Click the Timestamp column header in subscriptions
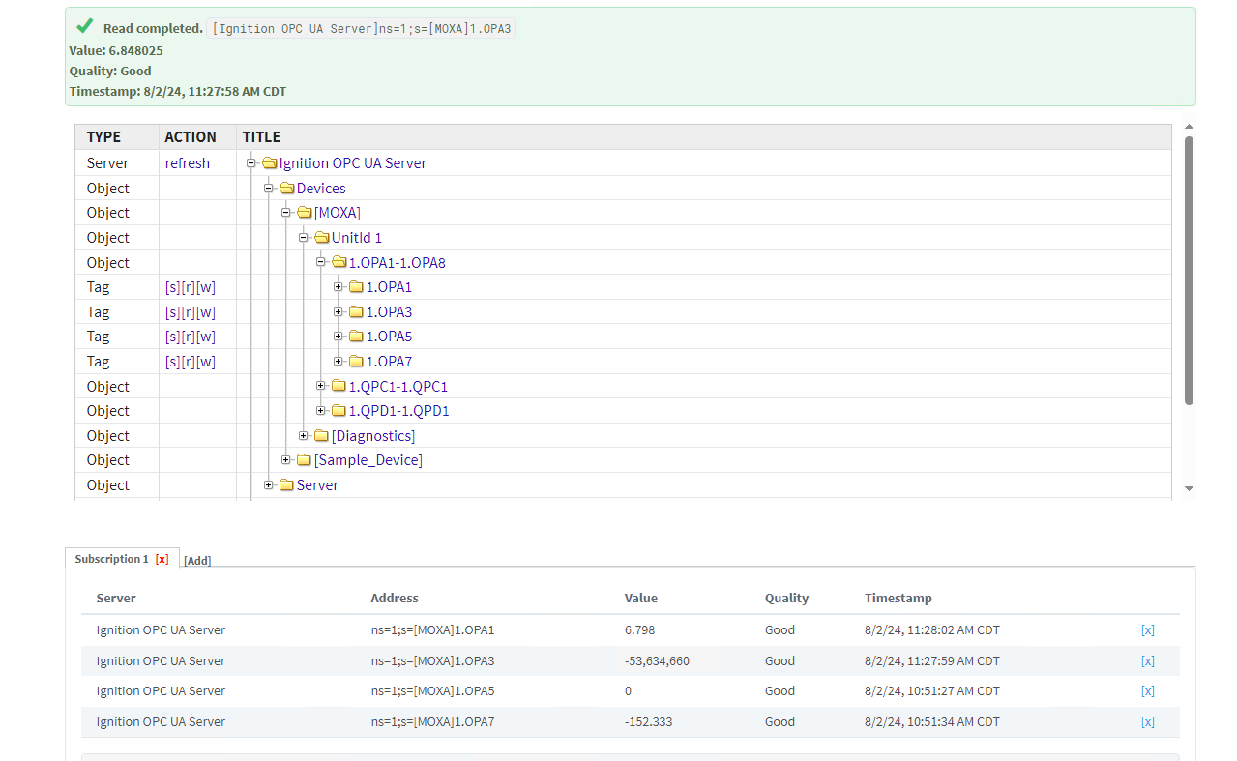 898,599
